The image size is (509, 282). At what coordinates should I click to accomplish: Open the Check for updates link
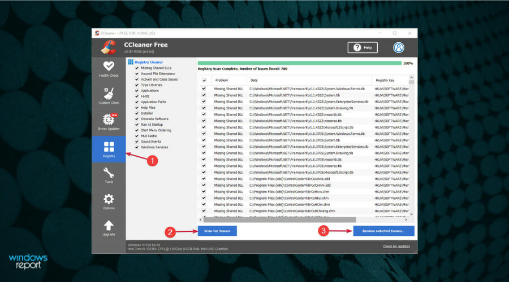coord(396,246)
